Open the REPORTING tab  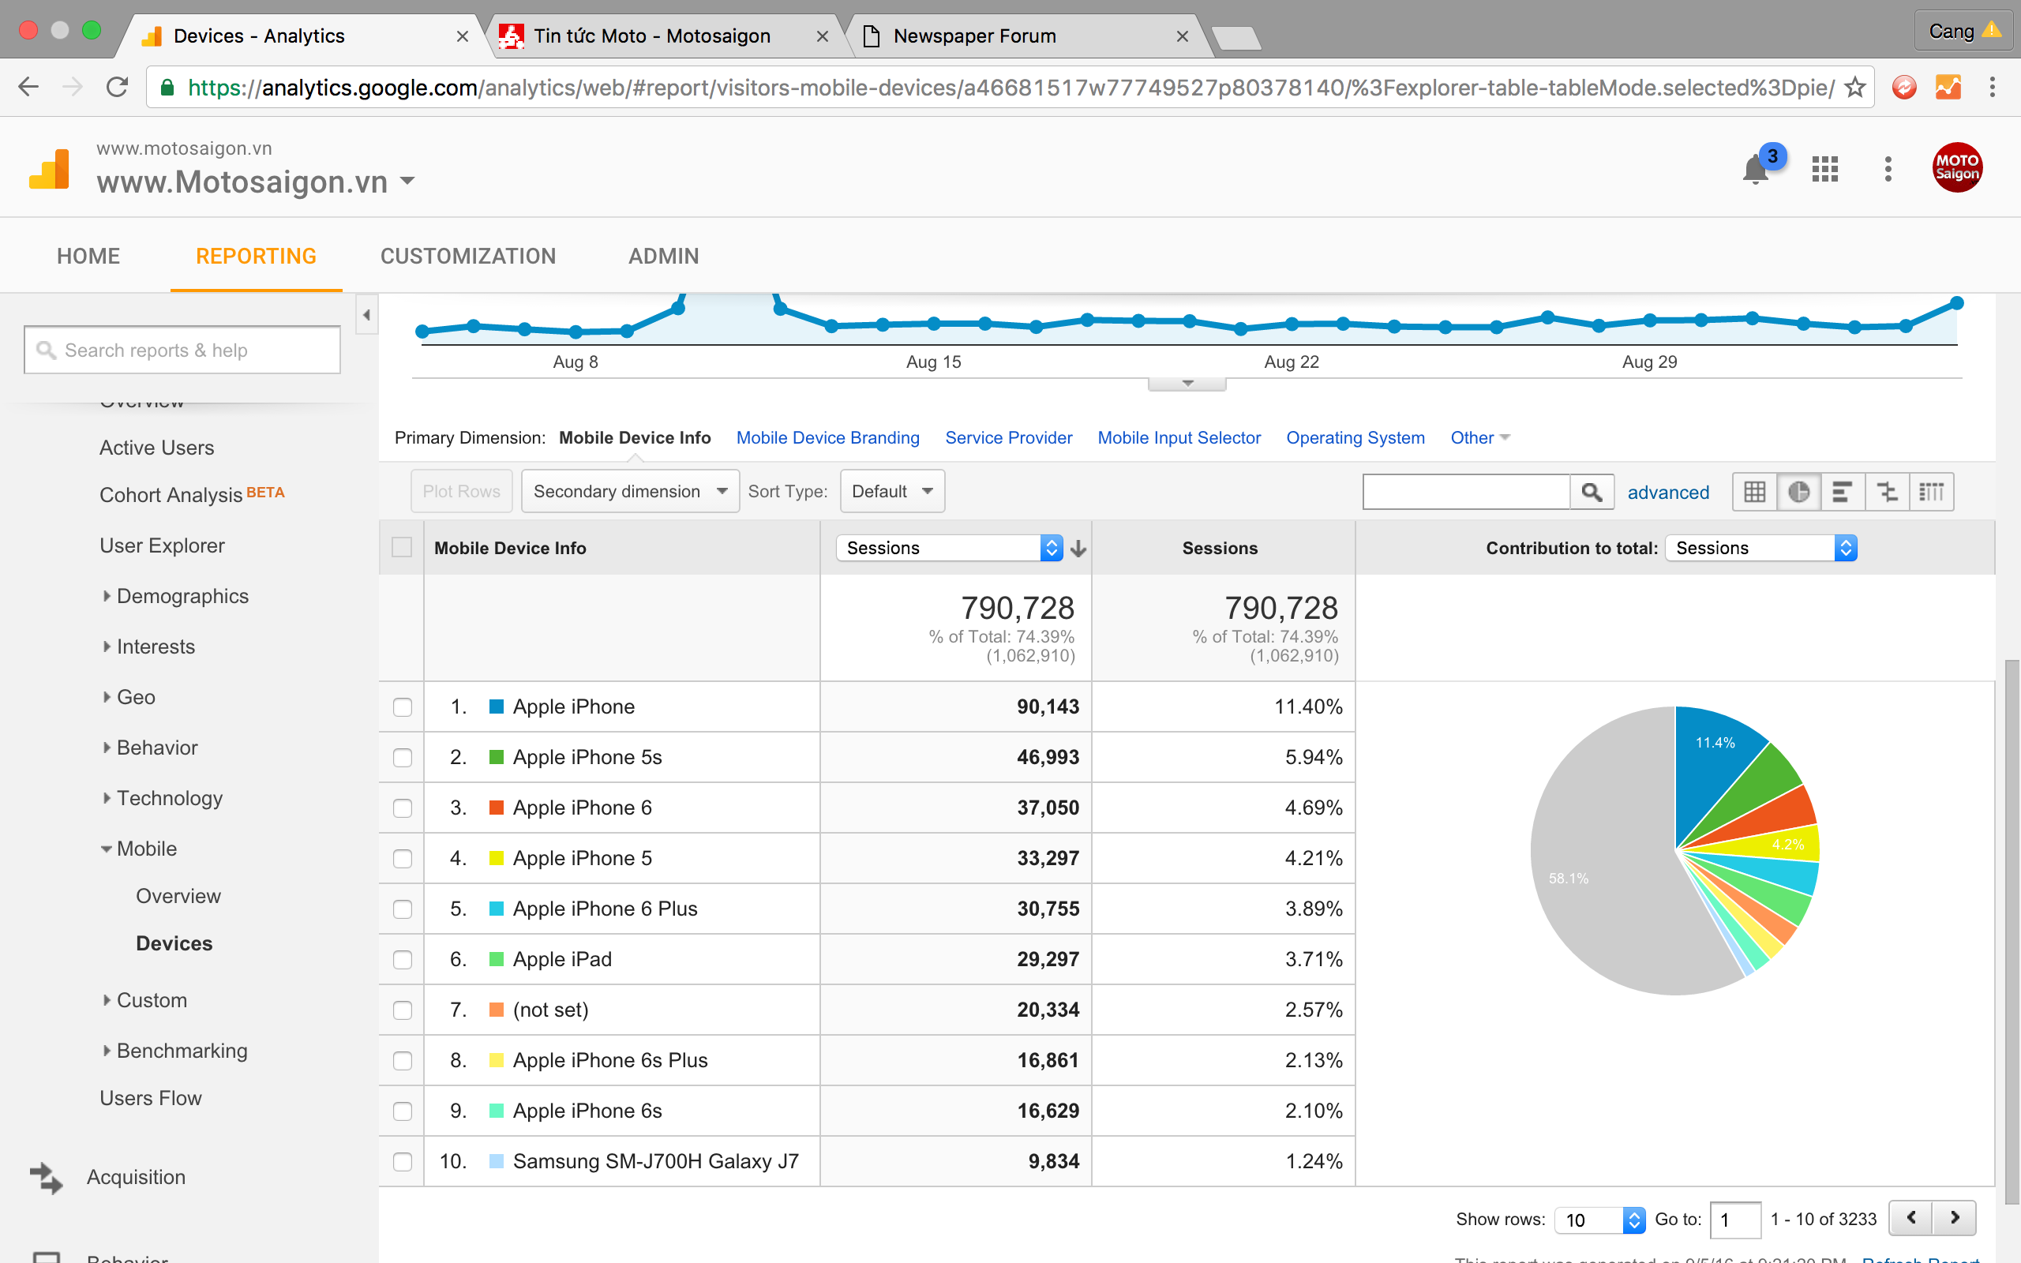[257, 256]
